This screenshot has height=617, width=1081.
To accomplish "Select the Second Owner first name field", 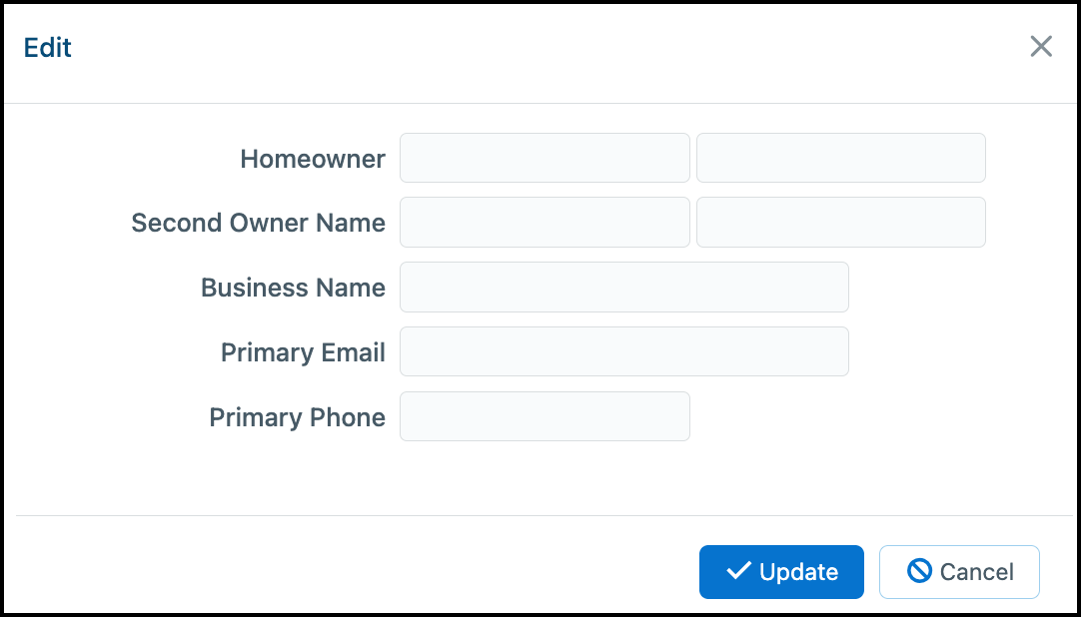I will pyautogui.click(x=544, y=223).
